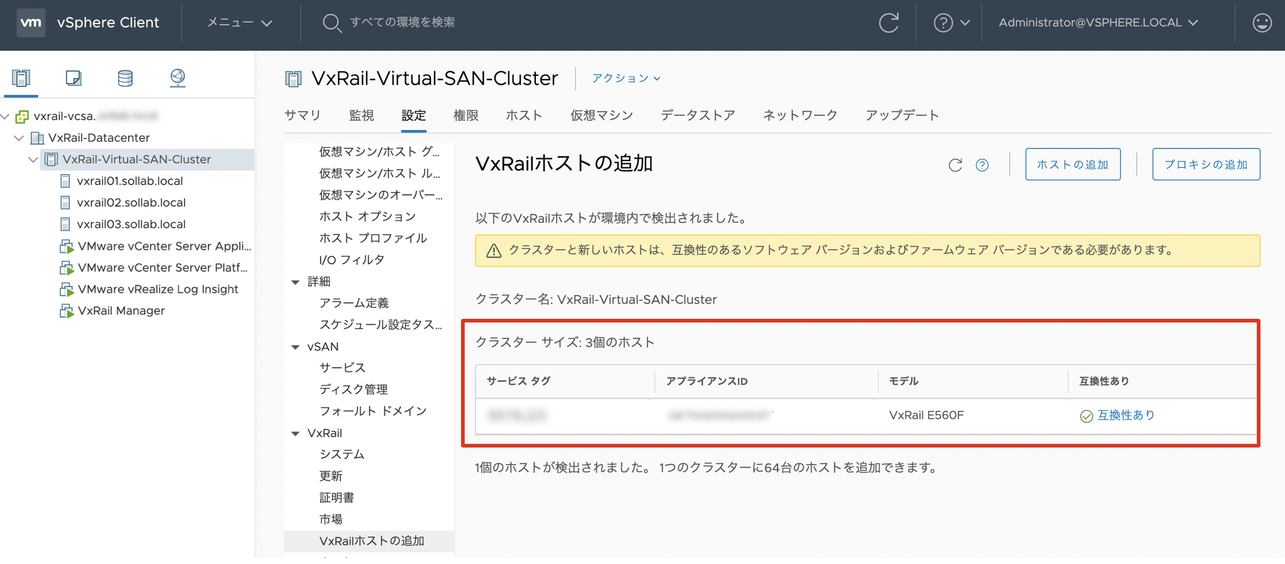1285x564 pixels.
Task: Open the フォールト ドメイン settings item
Action: (373, 411)
